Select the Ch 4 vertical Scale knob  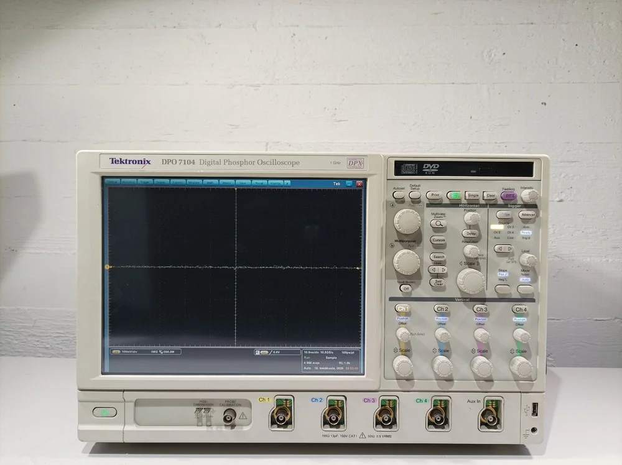[x=521, y=367]
